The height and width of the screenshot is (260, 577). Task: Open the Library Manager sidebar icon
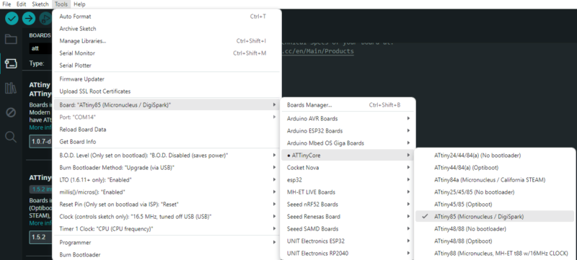(x=11, y=88)
